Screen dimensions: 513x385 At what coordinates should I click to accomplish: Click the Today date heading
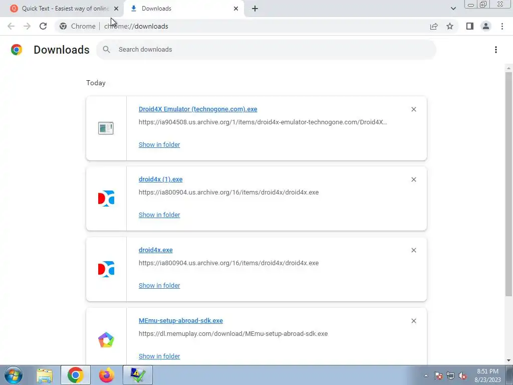point(96,83)
